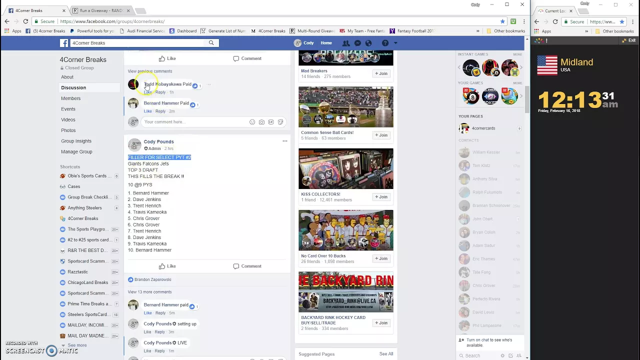Open Quick Help question mark icon
Screen dimensions: 640x360
click(385, 43)
